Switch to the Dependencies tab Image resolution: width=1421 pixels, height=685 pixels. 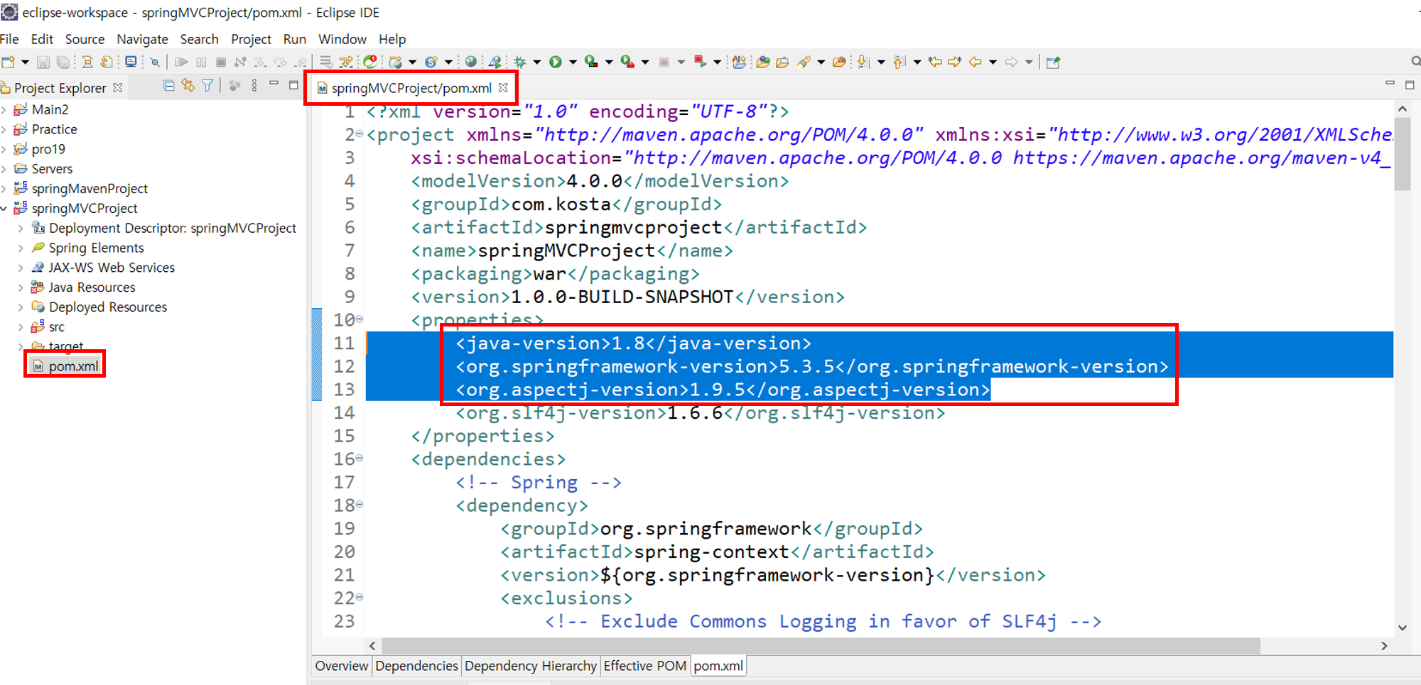coord(416,666)
